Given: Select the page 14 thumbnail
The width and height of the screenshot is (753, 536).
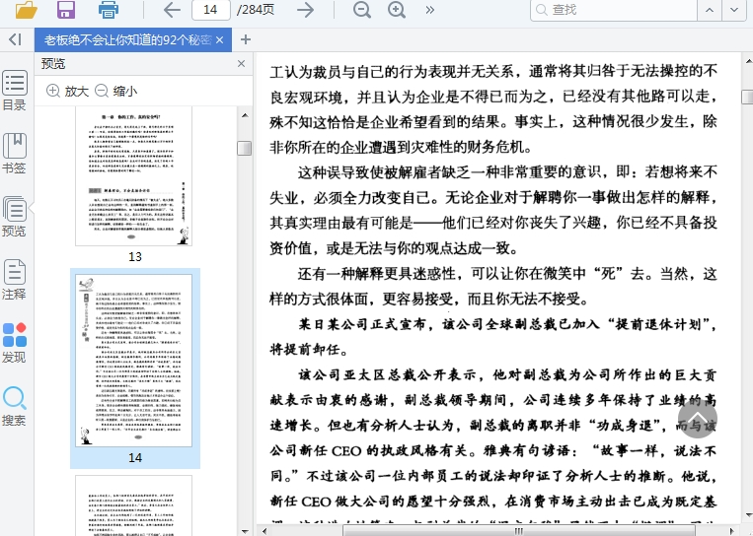Looking at the screenshot, I should (133, 361).
